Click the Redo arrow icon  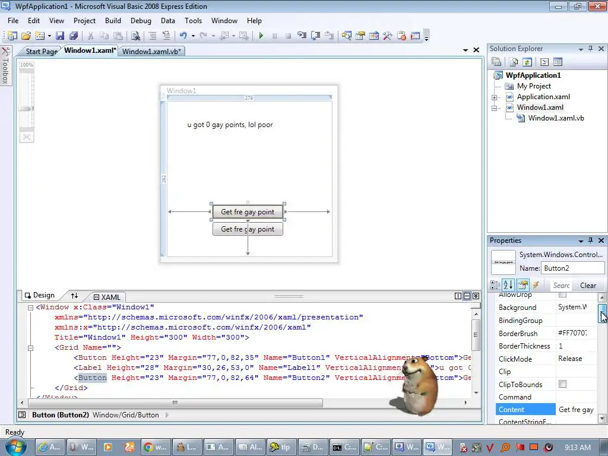click(203, 36)
